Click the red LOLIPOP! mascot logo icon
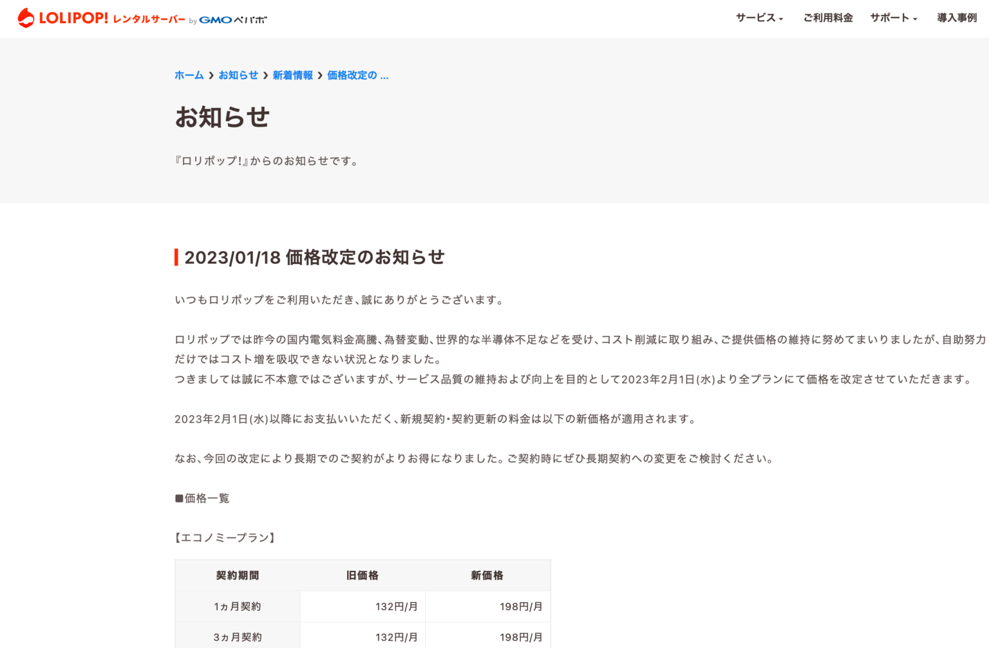 point(26,18)
